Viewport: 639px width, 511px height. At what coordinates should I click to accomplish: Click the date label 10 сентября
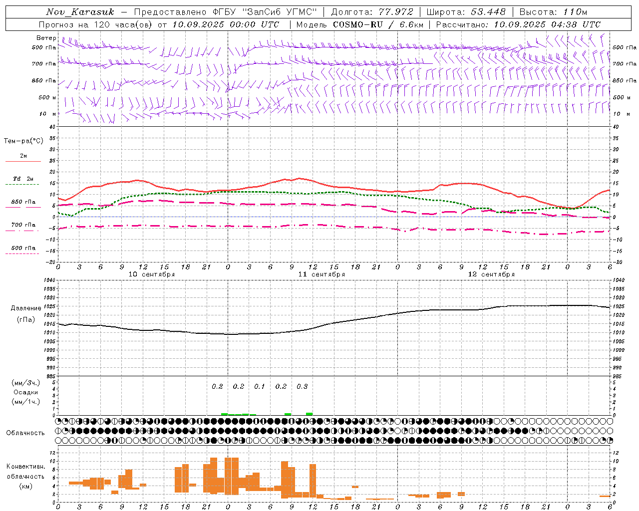point(152,274)
